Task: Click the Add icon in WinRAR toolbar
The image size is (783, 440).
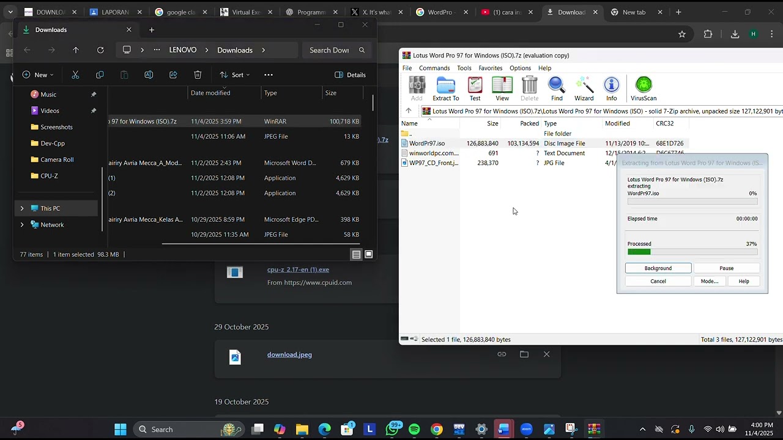Action: tap(417, 89)
